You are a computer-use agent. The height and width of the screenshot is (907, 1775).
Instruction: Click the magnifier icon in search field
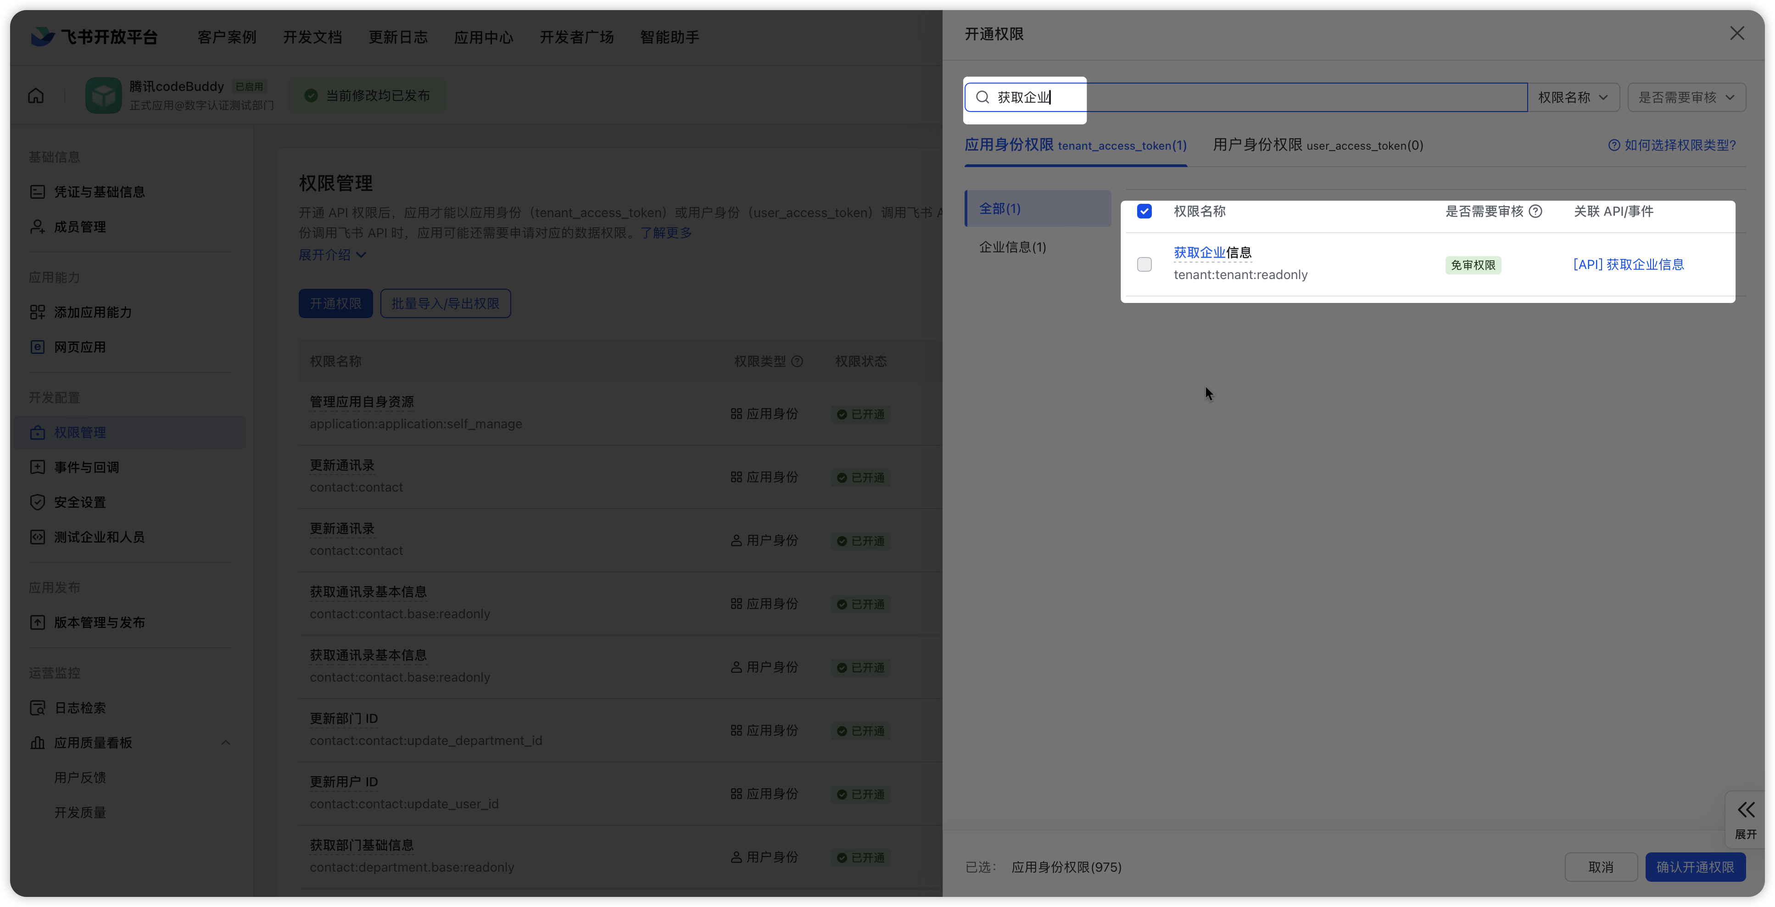point(982,97)
